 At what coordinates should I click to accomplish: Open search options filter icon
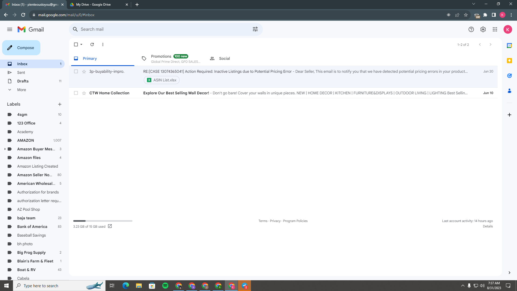click(x=255, y=29)
